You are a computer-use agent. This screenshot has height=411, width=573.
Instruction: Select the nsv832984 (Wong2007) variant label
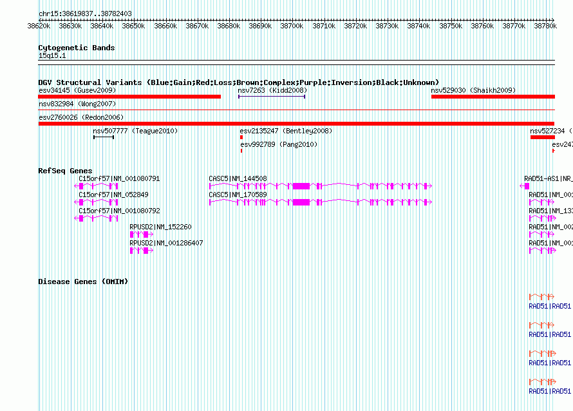pyautogui.click(x=77, y=104)
